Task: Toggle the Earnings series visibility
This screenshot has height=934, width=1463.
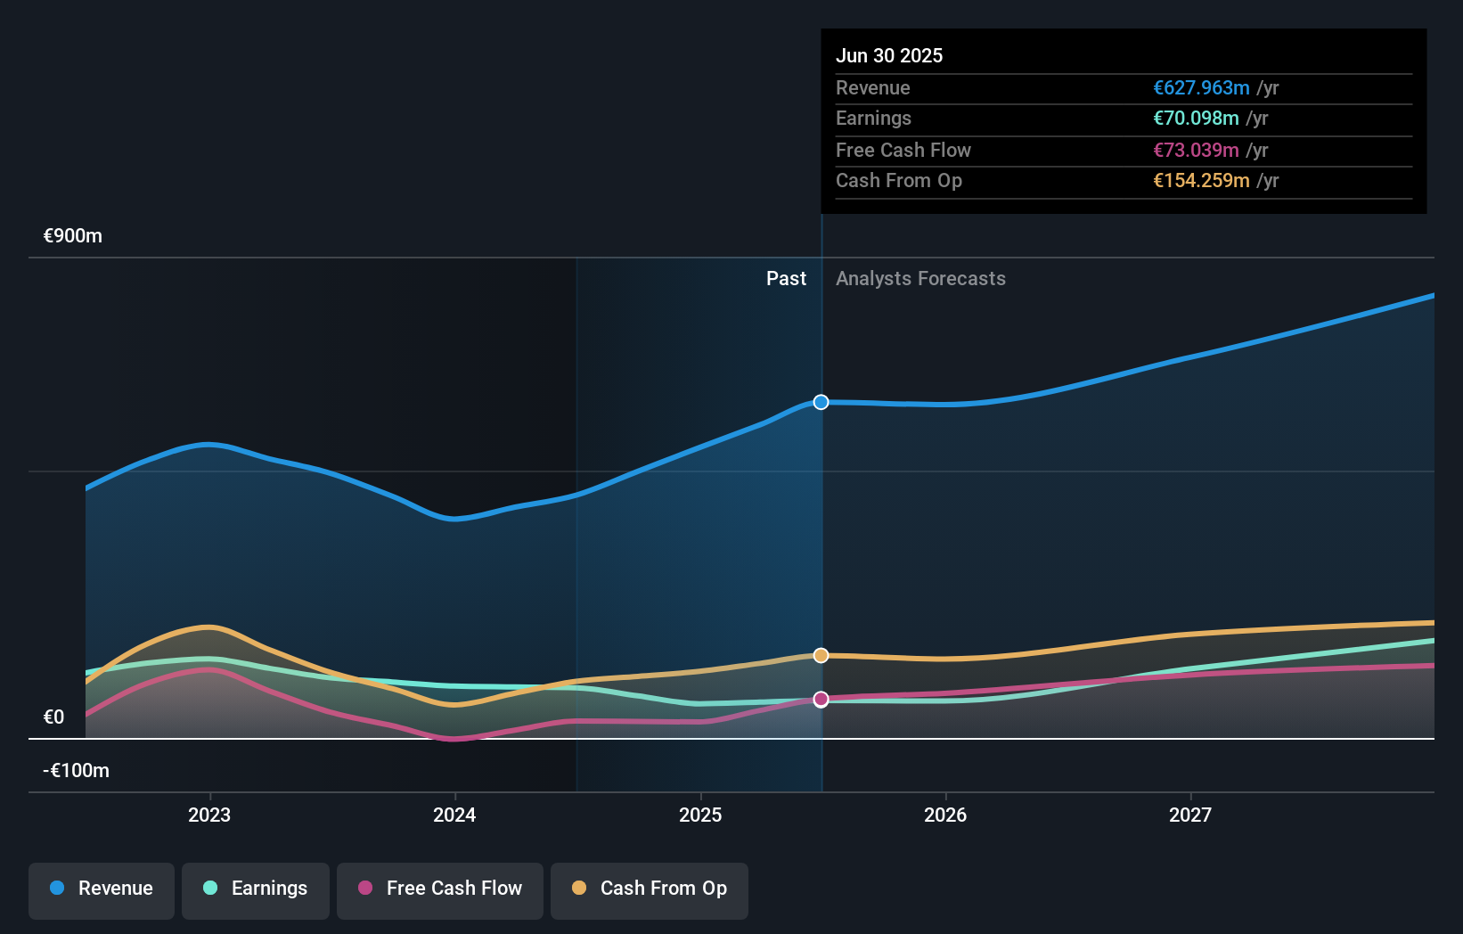Action: (x=255, y=889)
